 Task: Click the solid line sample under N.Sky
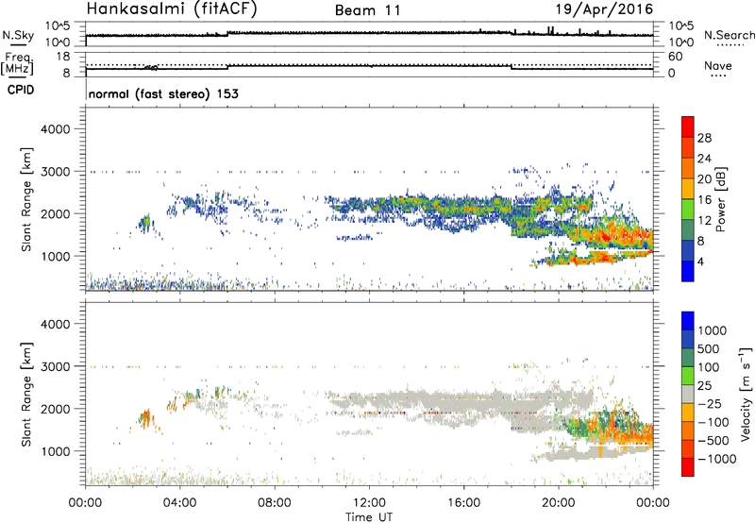[x=18, y=45]
